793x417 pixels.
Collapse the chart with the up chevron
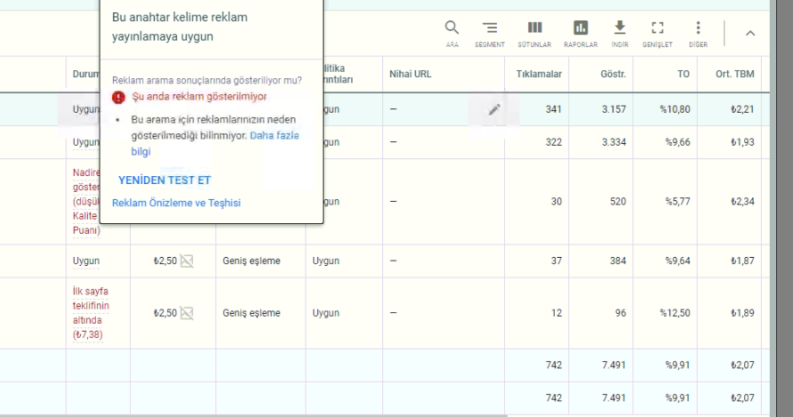pyautogui.click(x=750, y=33)
